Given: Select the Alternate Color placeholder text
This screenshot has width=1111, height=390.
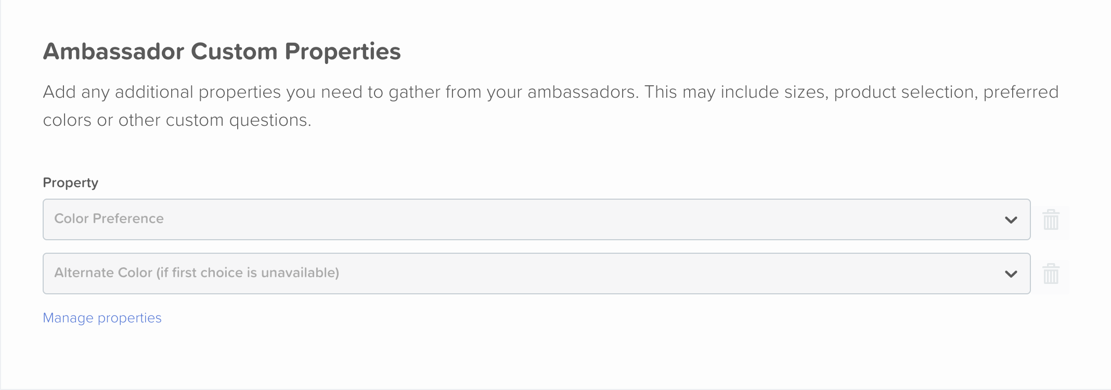Looking at the screenshot, I should (197, 272).
